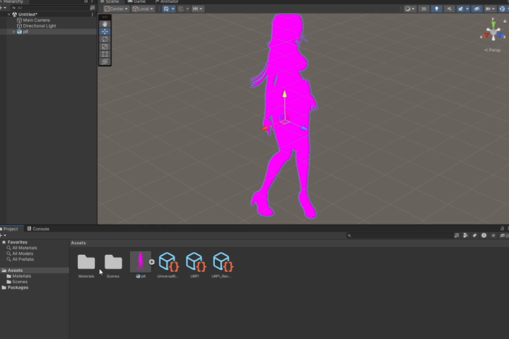Select Main Camera in Hierarchy
The height and width of the screenshot is (339, 509).
tap(36, 20)
